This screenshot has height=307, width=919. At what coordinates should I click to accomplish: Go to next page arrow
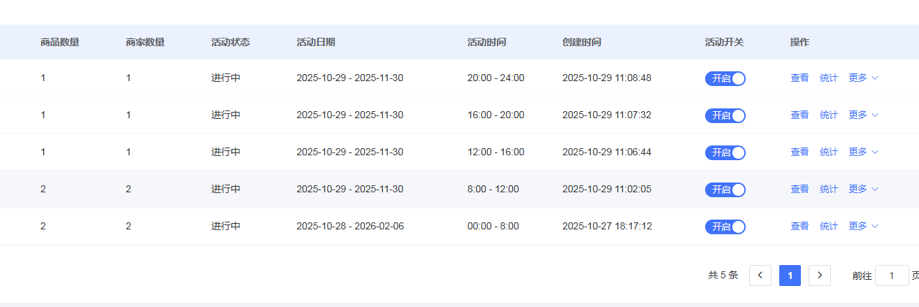point(819,276)
